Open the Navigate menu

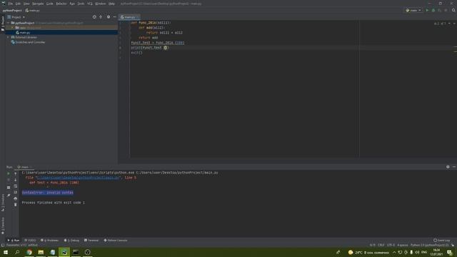[x=38, y=4]
